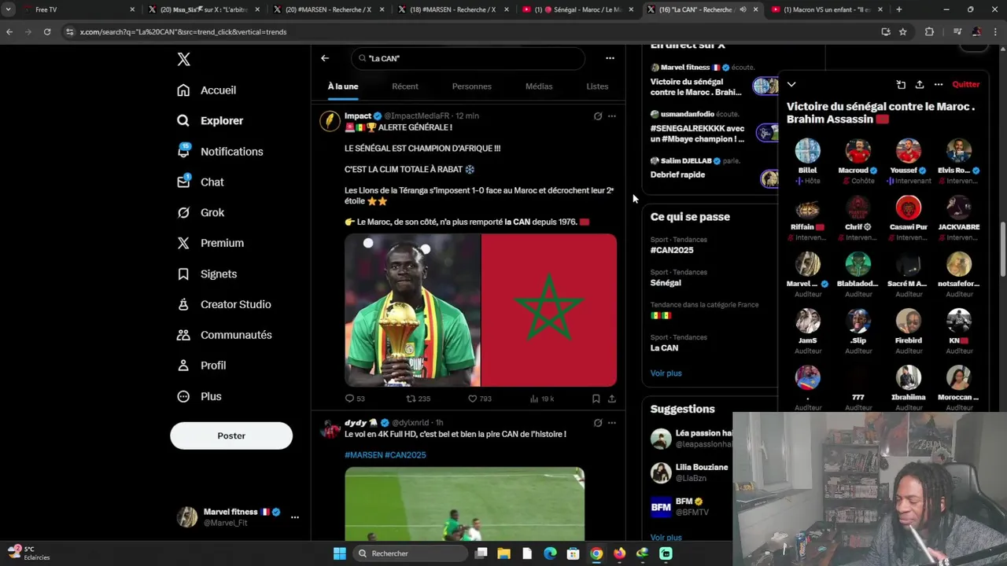The image size is (1007, 566).
Task: Open Grok explain icon on dydy post
Action: point(598,423)
